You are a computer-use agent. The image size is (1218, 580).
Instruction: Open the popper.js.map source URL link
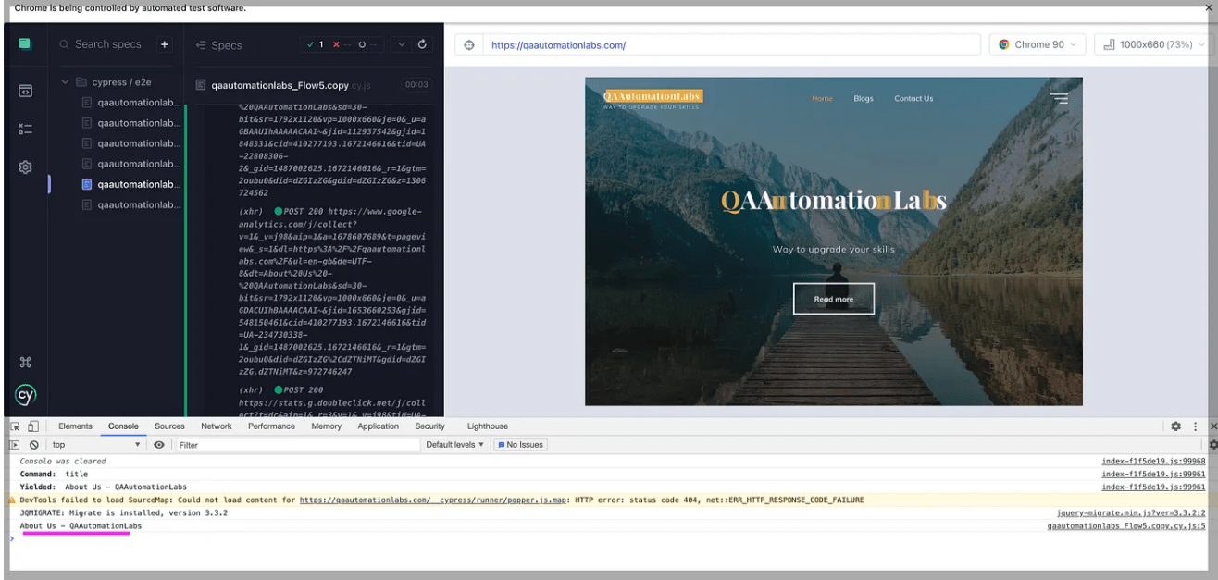(x=432, y=500)
